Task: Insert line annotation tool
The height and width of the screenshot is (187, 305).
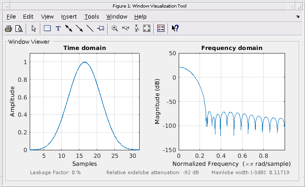Action: click(90, 29)
